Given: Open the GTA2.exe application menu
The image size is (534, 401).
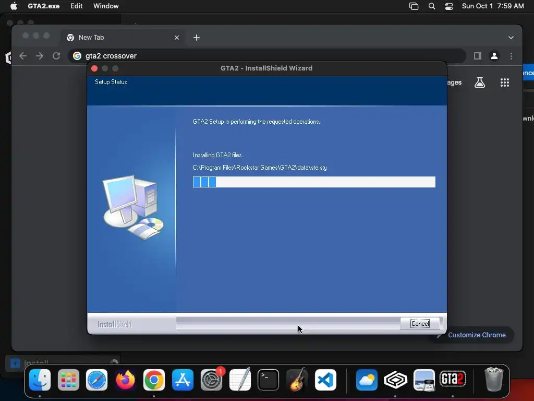Looking at the screenshot, I should [x=44, y=6].
